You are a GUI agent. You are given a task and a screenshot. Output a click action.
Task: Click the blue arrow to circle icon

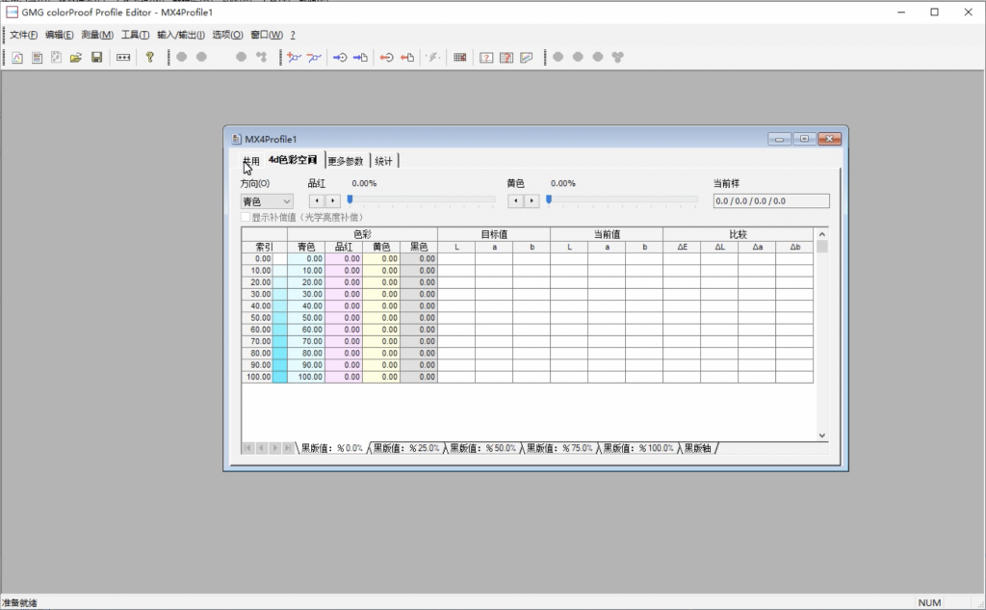click(x=340, y=57)
